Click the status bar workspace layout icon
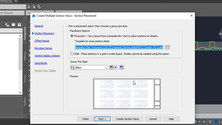222x125 pixels. point(210,122)
